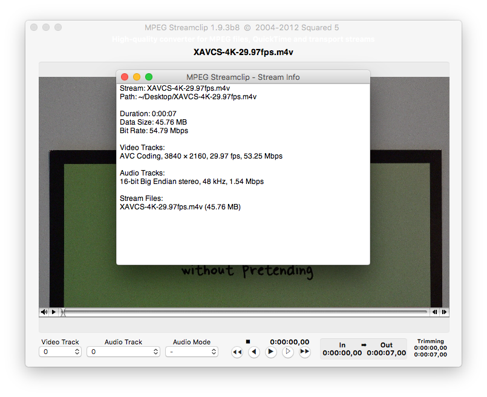Click the Trimming start time value
This screenshot has width=487, height=397.
[431, 348]
